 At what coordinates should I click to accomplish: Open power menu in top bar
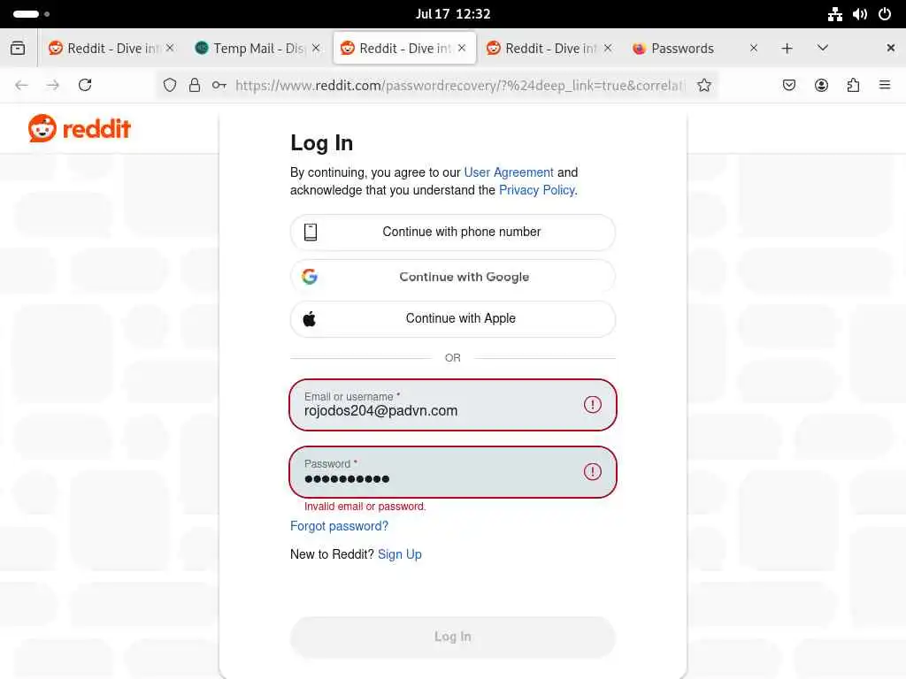(x=885, y=14)
